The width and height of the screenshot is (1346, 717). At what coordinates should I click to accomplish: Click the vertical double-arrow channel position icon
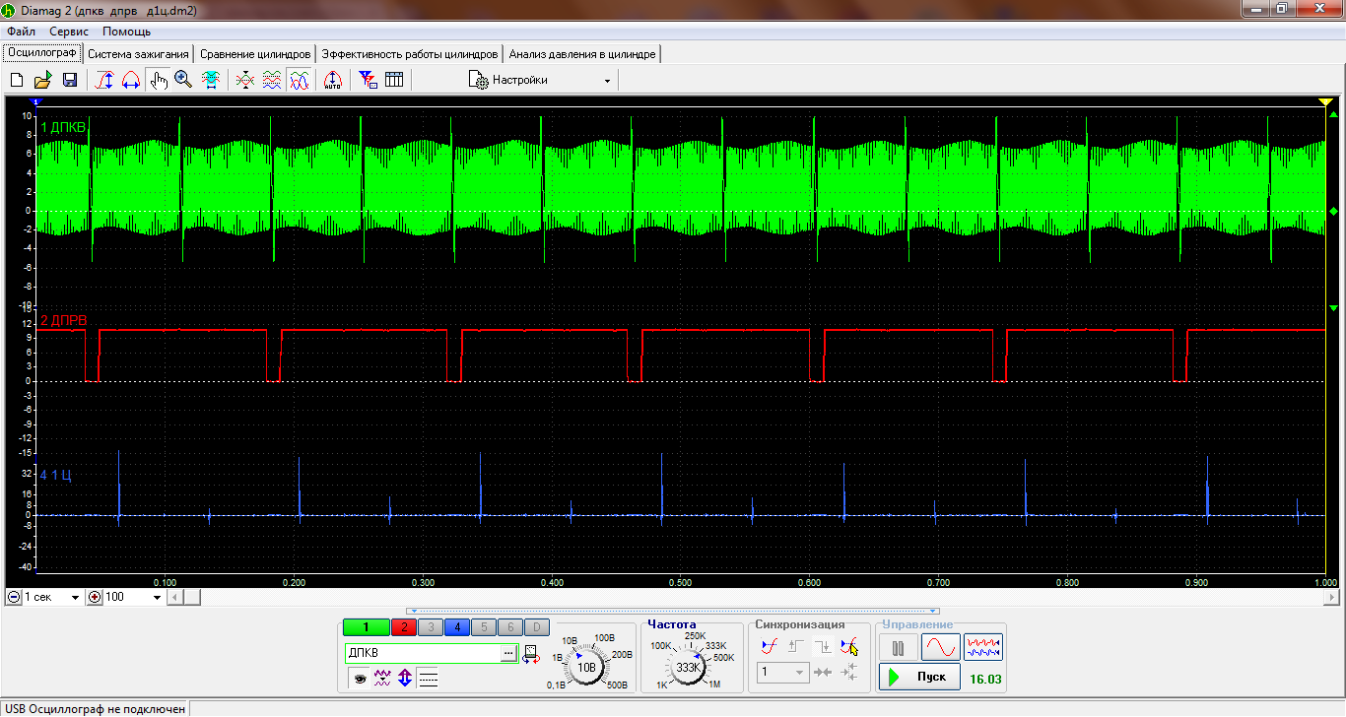coord(405,678)
